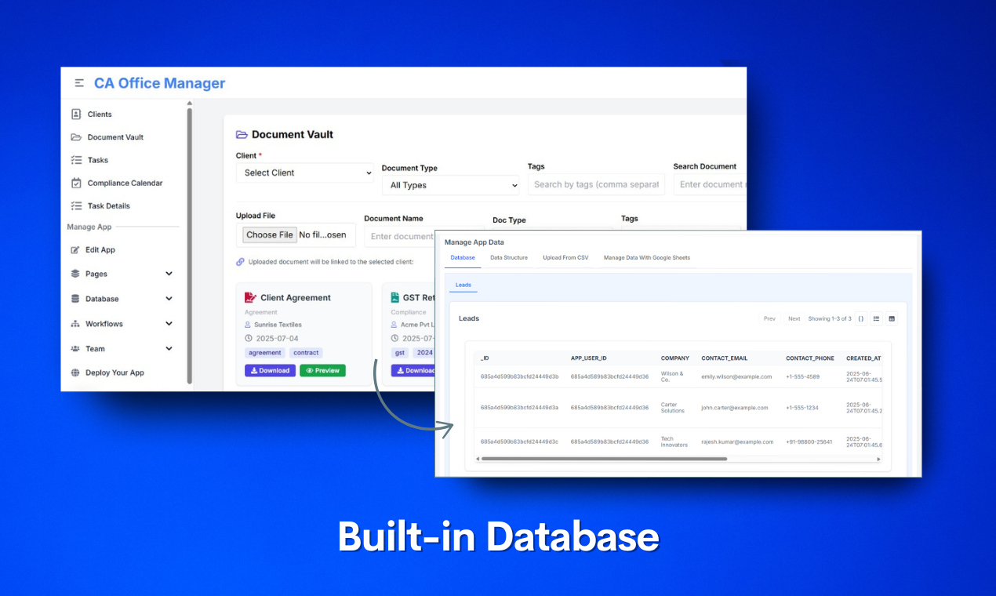
Task: Click Next to view more leads
Action: tap(794, 318)
